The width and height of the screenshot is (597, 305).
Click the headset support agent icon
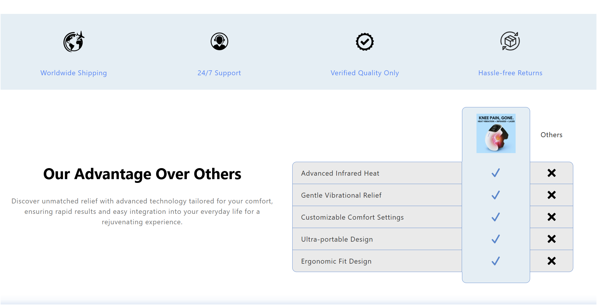click(x=219, y=41)
